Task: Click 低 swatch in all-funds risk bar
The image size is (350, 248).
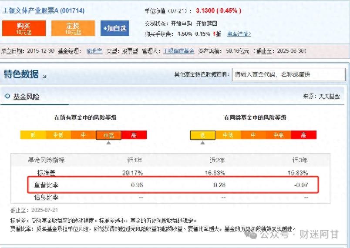Action: pos(33,135)
